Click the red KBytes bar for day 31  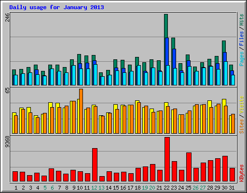[232, 175]
